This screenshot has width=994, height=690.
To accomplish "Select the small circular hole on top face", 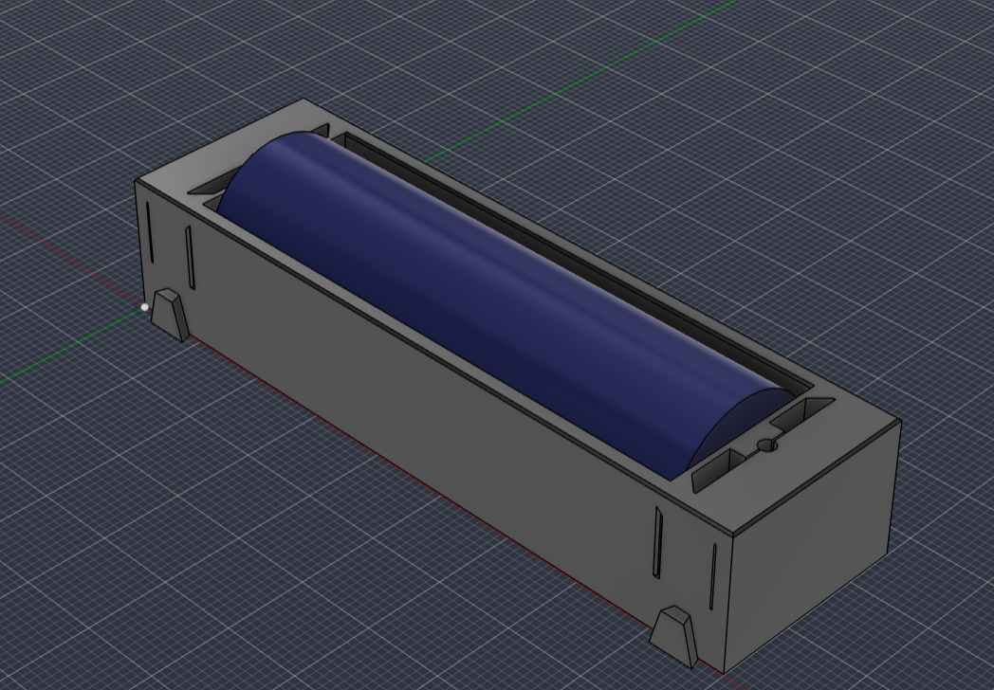I will (x=767, y=445).
